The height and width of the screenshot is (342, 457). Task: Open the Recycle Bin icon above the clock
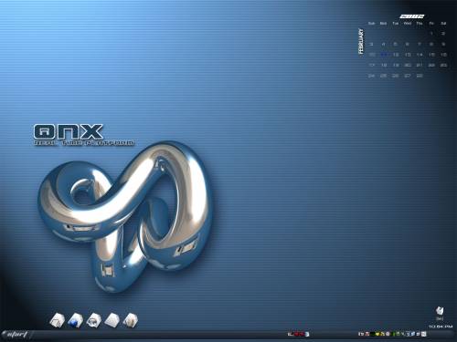(440, 311)
